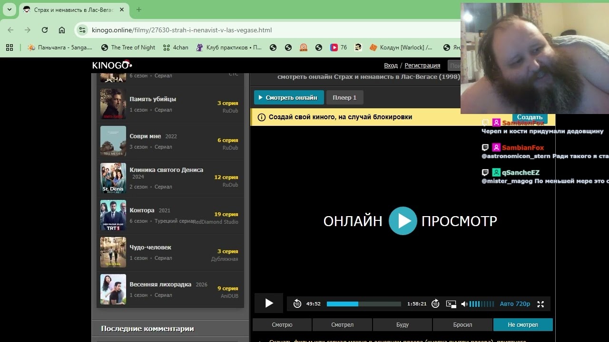Click the Контора TRT1 poster thumbnail
The height and width of the screenshot is (342, 609).
[113, 215]
